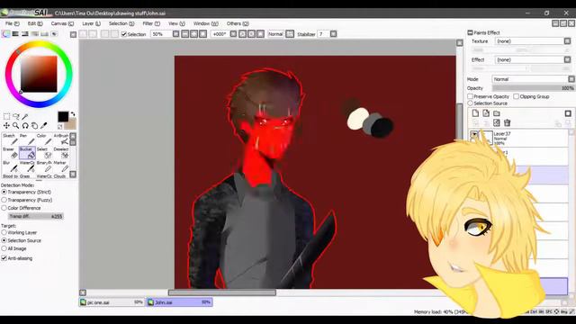
Task: Open the Canvas menu
Action: coord(62,23)
